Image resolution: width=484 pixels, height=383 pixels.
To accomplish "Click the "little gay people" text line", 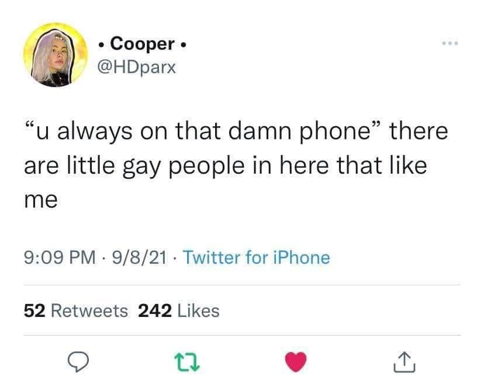I will pyautogui.click(x=225, y=166).
